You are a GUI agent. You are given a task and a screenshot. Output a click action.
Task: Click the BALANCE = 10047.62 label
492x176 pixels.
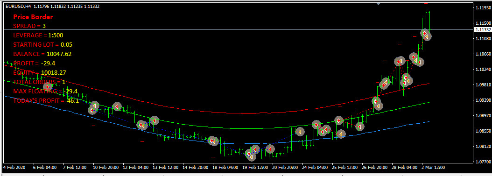click(42, 54)
